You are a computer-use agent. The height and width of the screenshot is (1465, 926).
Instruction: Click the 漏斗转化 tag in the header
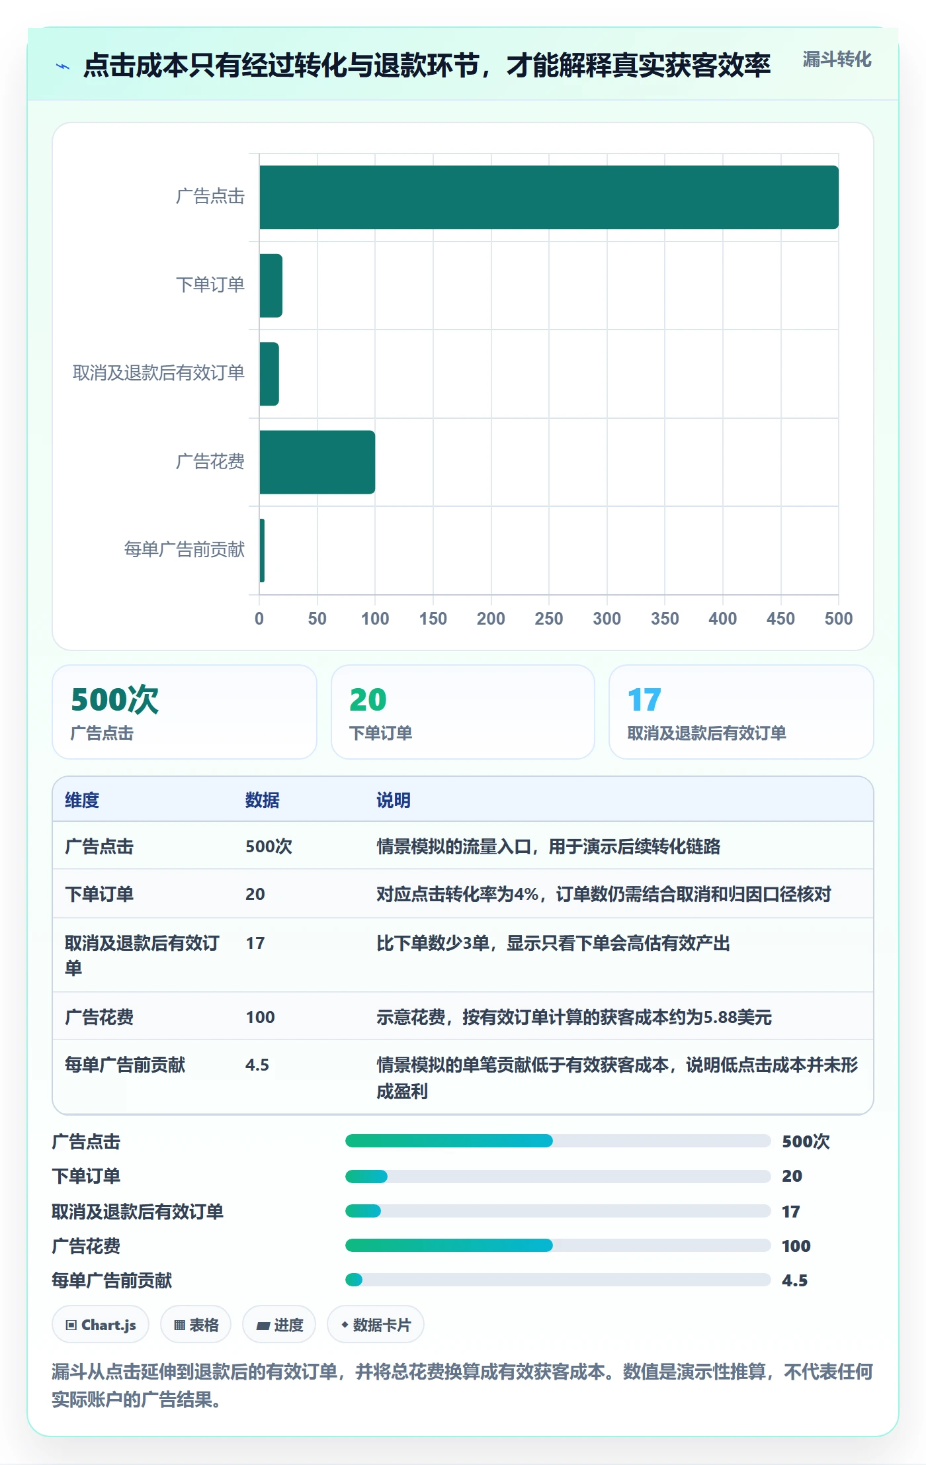pyautogui.click(x=837, y=60)
